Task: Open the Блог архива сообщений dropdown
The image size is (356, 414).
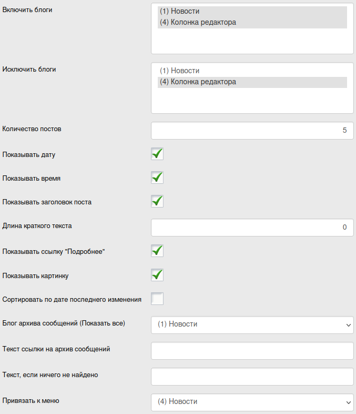Action: [252, 325]
